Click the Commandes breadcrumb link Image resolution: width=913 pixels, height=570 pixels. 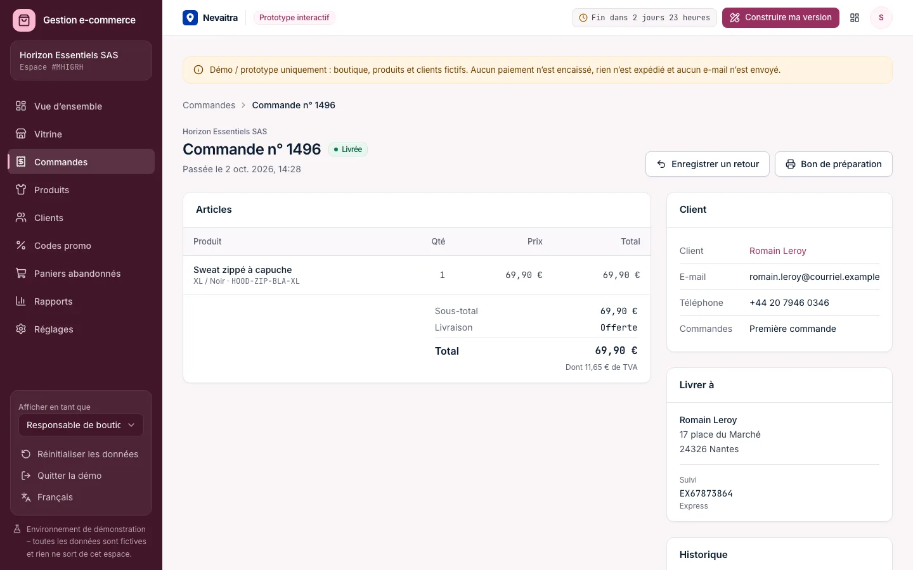click(x=209, y=105)
